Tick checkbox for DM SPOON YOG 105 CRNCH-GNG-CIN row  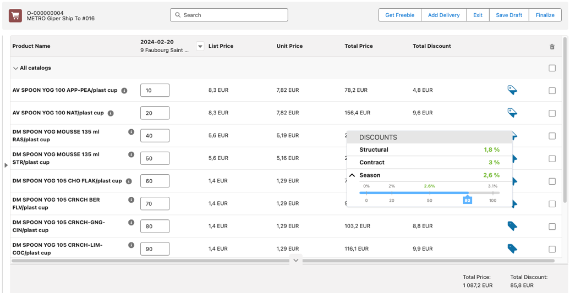click(x=552, y=226)
